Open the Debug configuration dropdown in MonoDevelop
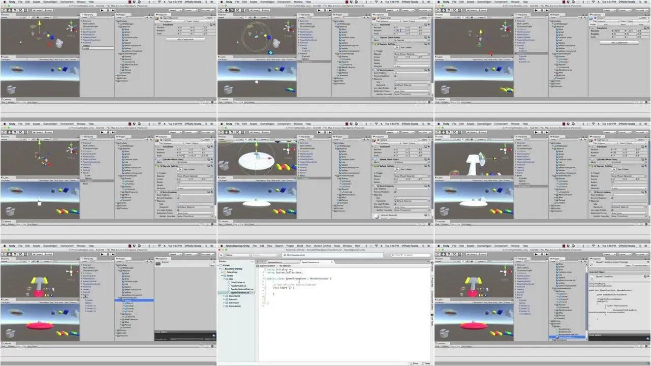This screenshot has width=651, height=366. (238, 255)
